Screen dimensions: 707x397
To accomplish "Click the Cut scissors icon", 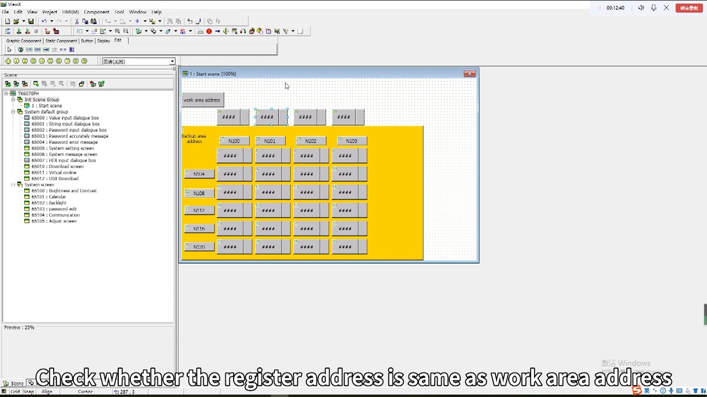I will (x=77, y=22).
